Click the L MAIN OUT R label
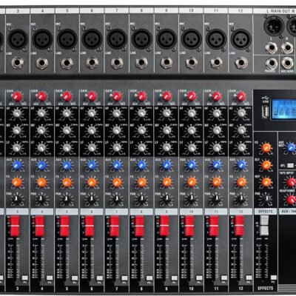 [280, 11]
